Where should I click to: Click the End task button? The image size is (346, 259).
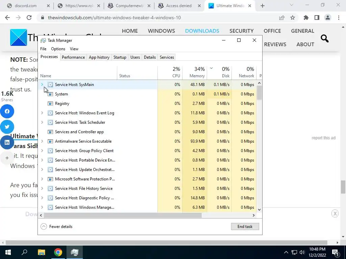pos(245,226)
